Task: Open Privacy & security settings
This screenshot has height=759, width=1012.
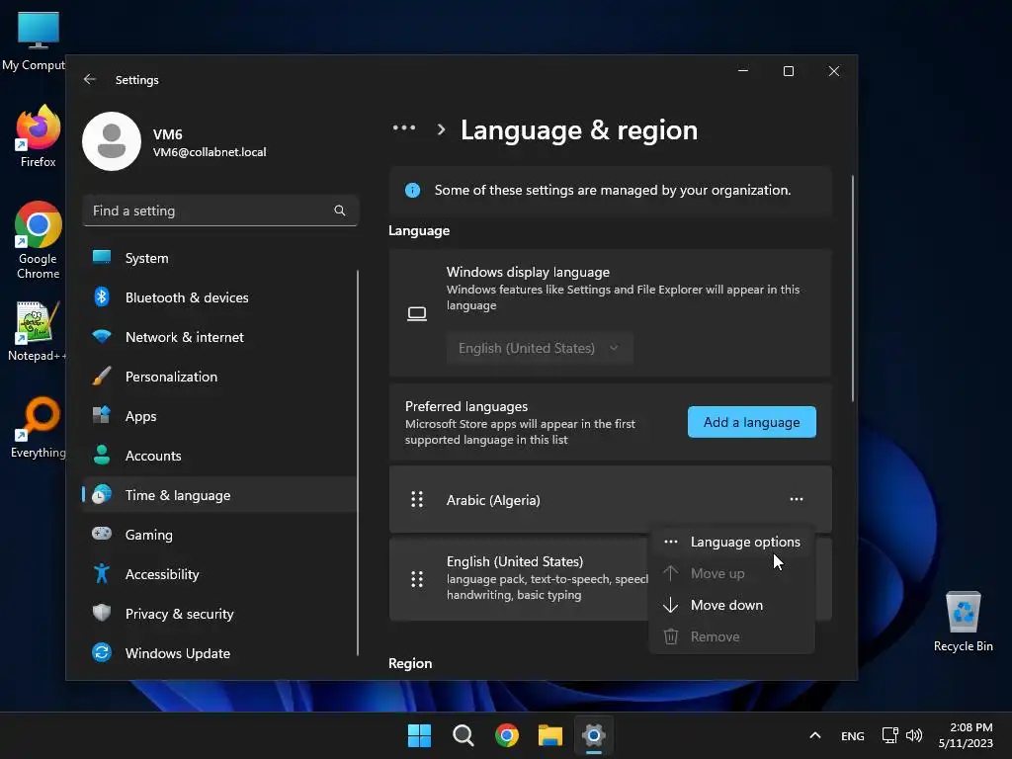Action: [219, 614]
